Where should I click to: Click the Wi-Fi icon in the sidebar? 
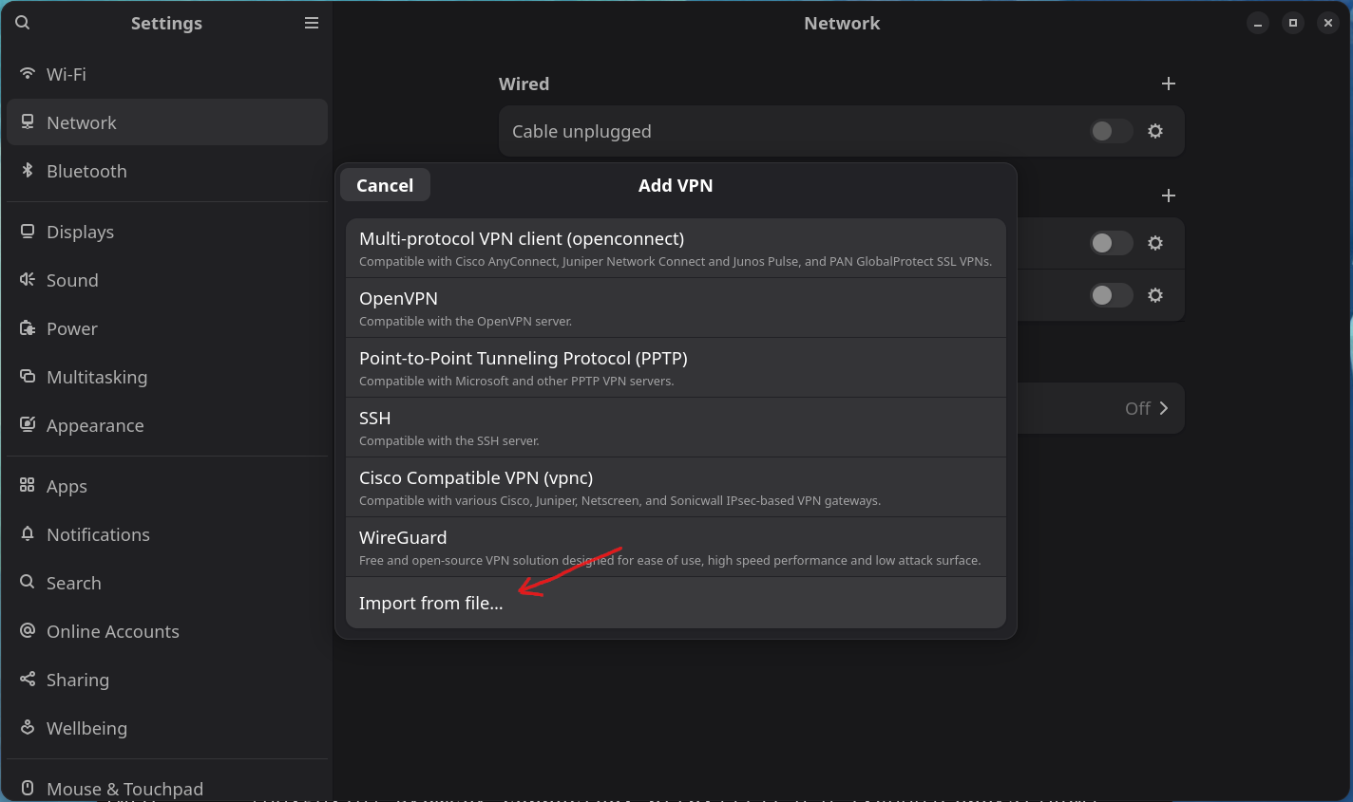click(28, 74)
